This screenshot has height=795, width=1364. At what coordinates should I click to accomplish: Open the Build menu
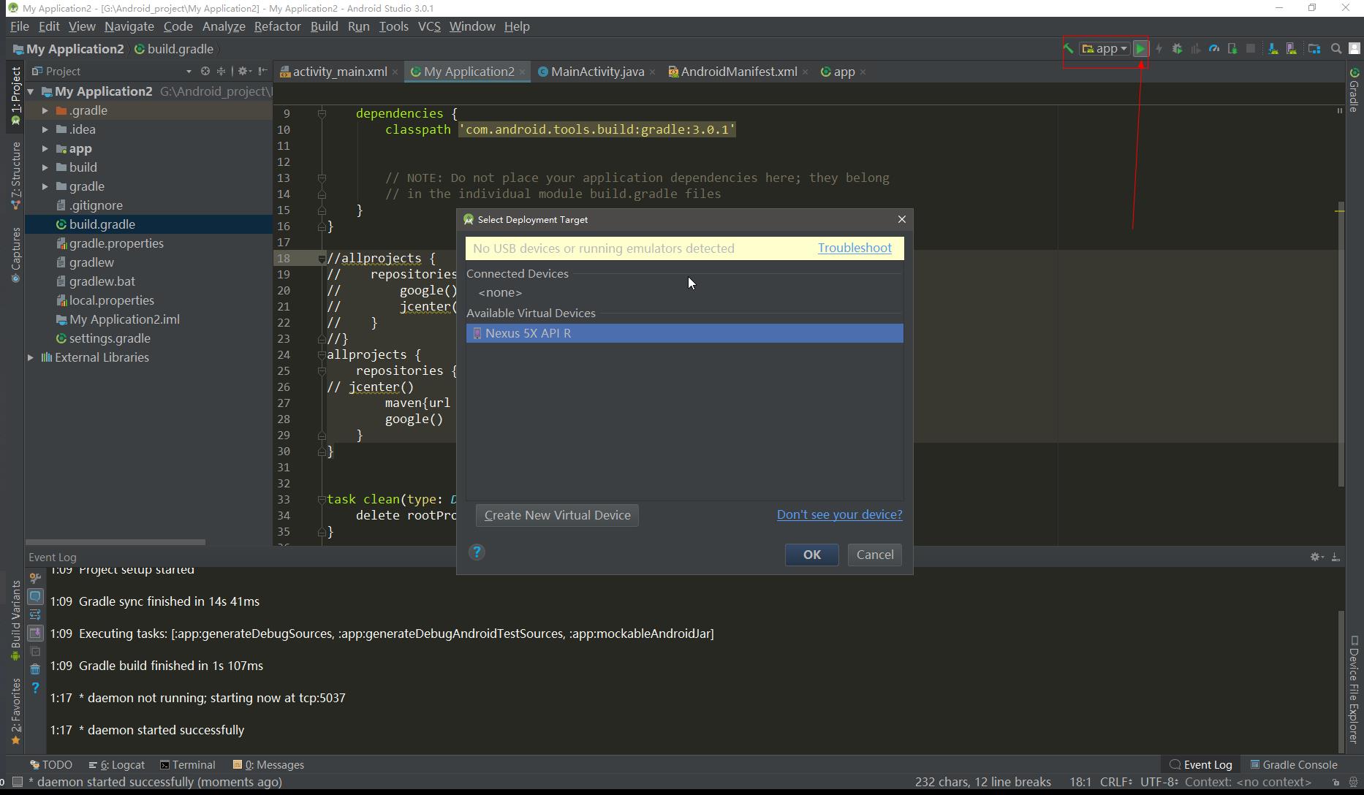pos(324,26)
